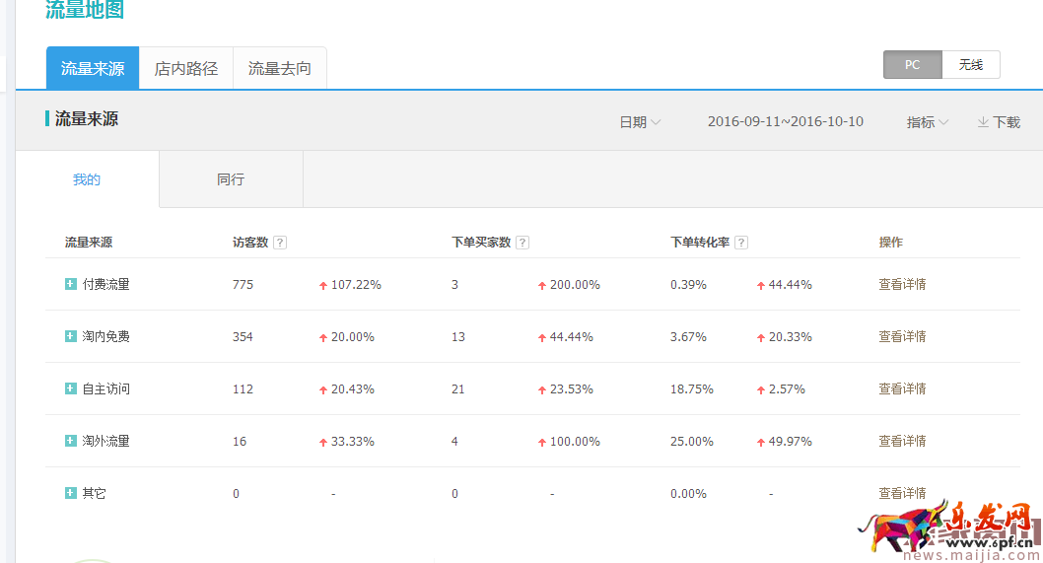Open the 日期 dropdown
The image size is (1043, 563).
640,122
